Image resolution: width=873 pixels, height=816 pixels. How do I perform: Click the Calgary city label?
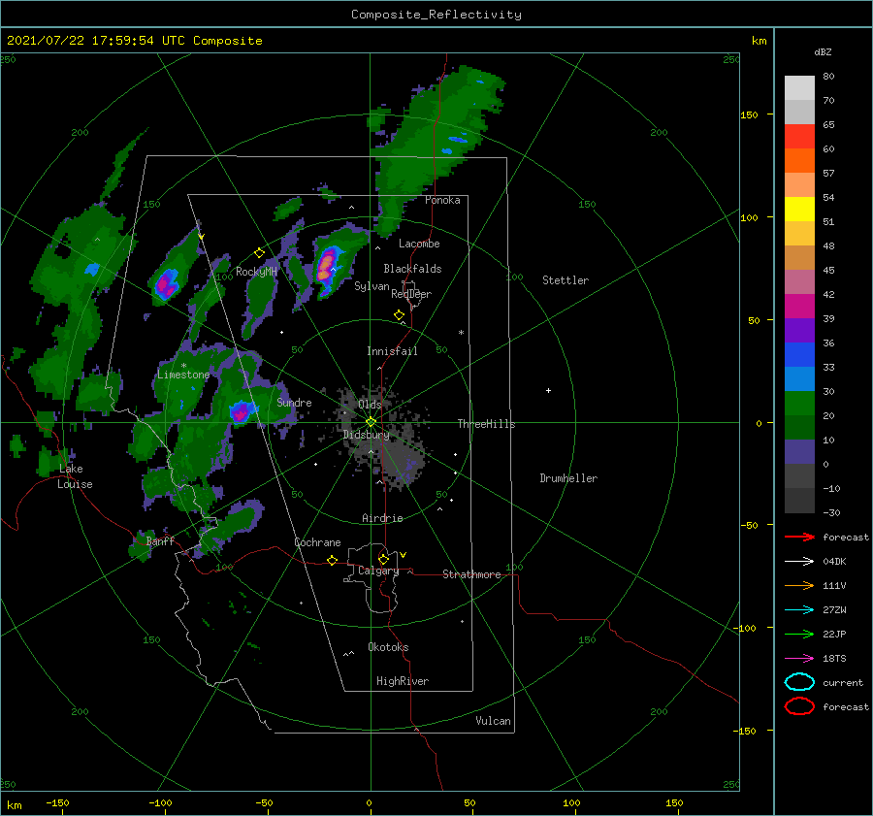pyautogui.click(x=378, y=571)
